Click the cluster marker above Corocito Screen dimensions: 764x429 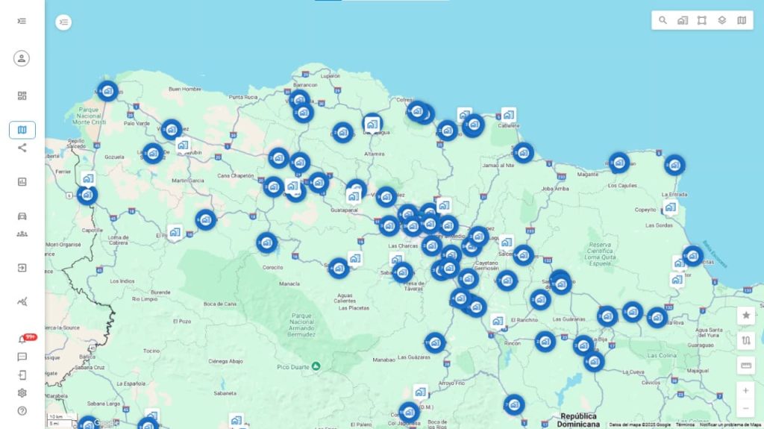click(x=266, y=242)
